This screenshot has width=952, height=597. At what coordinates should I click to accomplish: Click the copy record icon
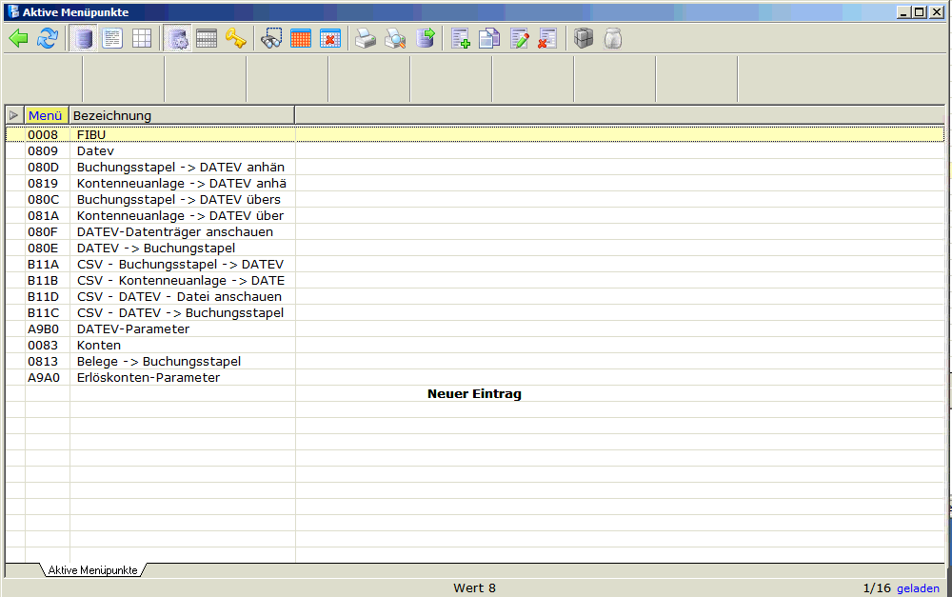(x=489, y=39)
